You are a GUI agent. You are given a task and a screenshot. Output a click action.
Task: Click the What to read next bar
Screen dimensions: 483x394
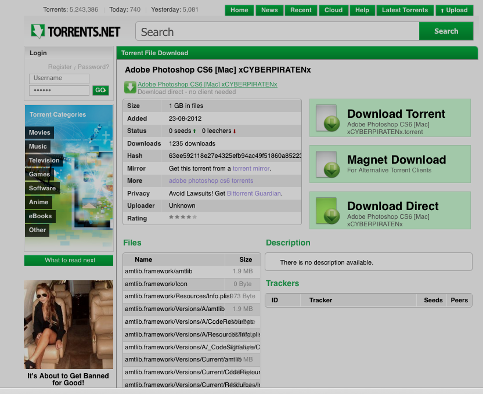click(69, 260)
